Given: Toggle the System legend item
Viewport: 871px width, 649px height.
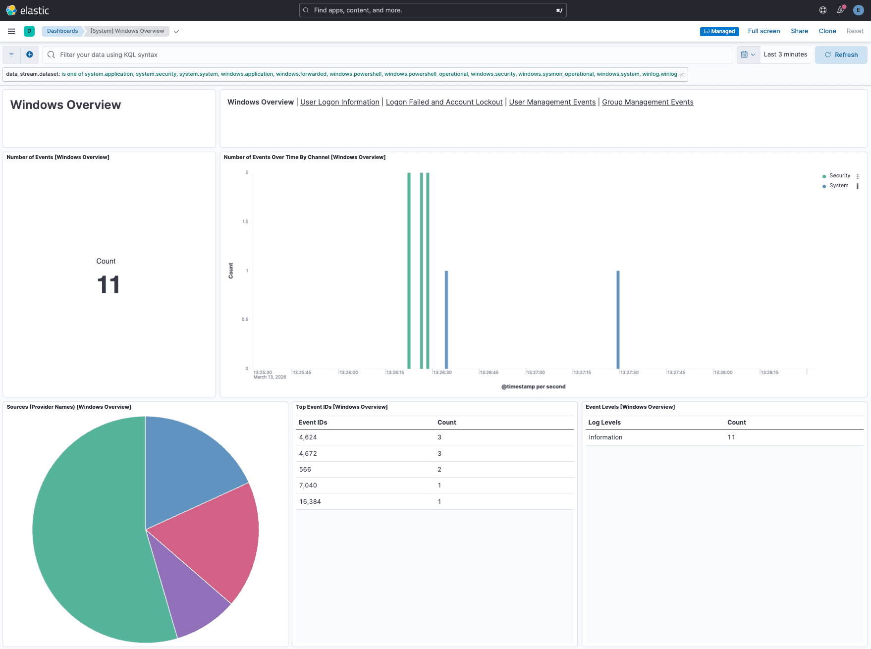Looking at the screenshot, I should coord(838,185).
